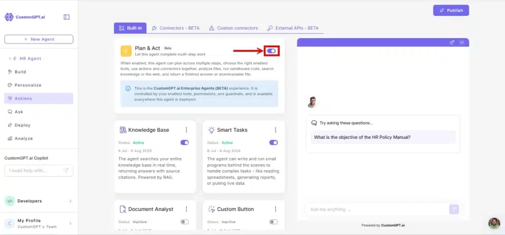Click the agent avatar in chat preview

[x=312, y=102]
